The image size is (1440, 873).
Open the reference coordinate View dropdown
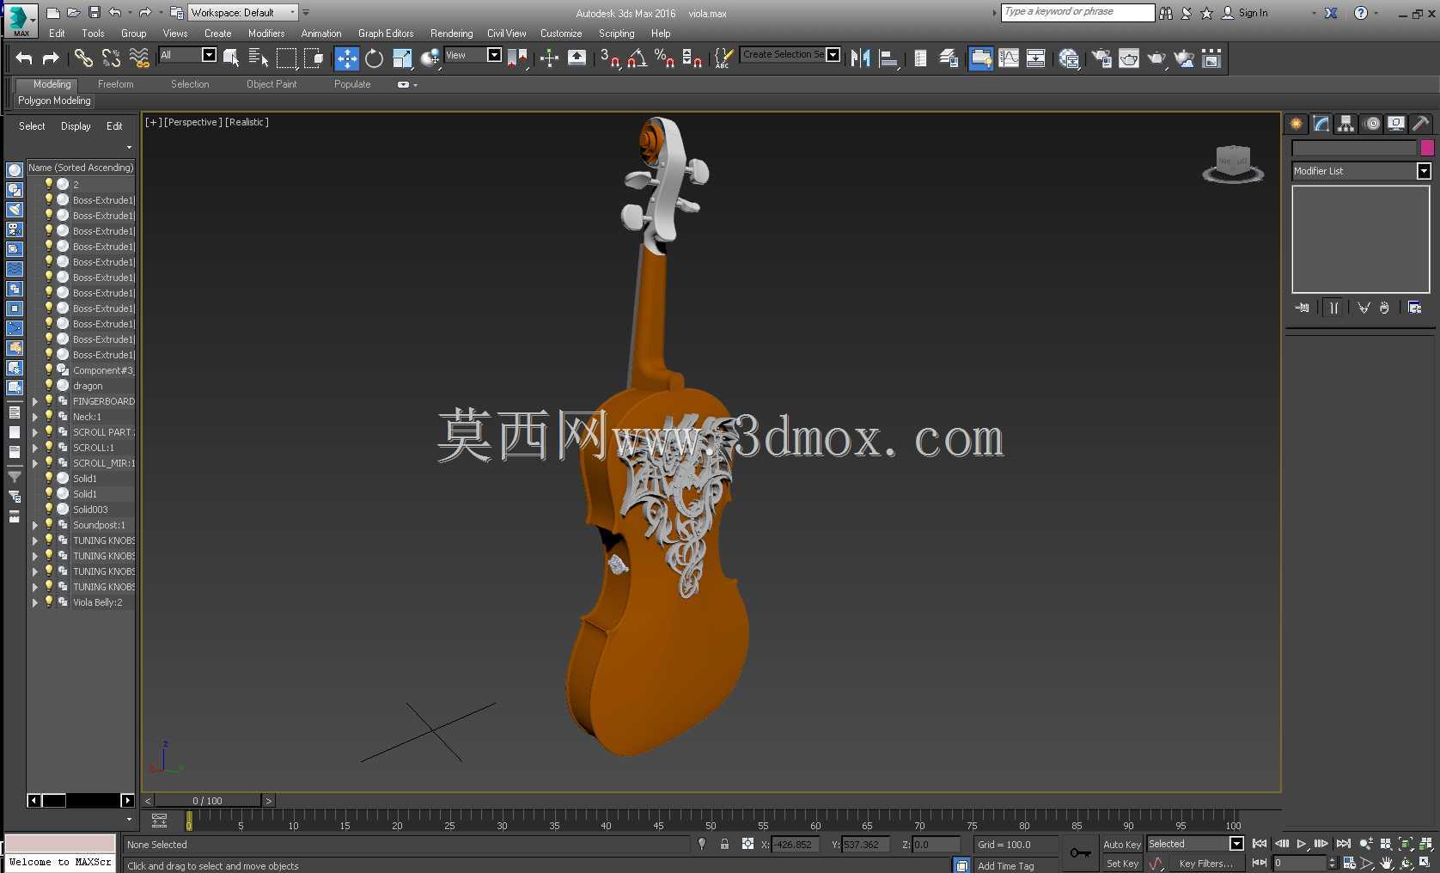point(473,55)
